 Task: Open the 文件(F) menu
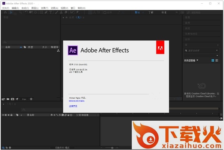(x=6, y=8)
